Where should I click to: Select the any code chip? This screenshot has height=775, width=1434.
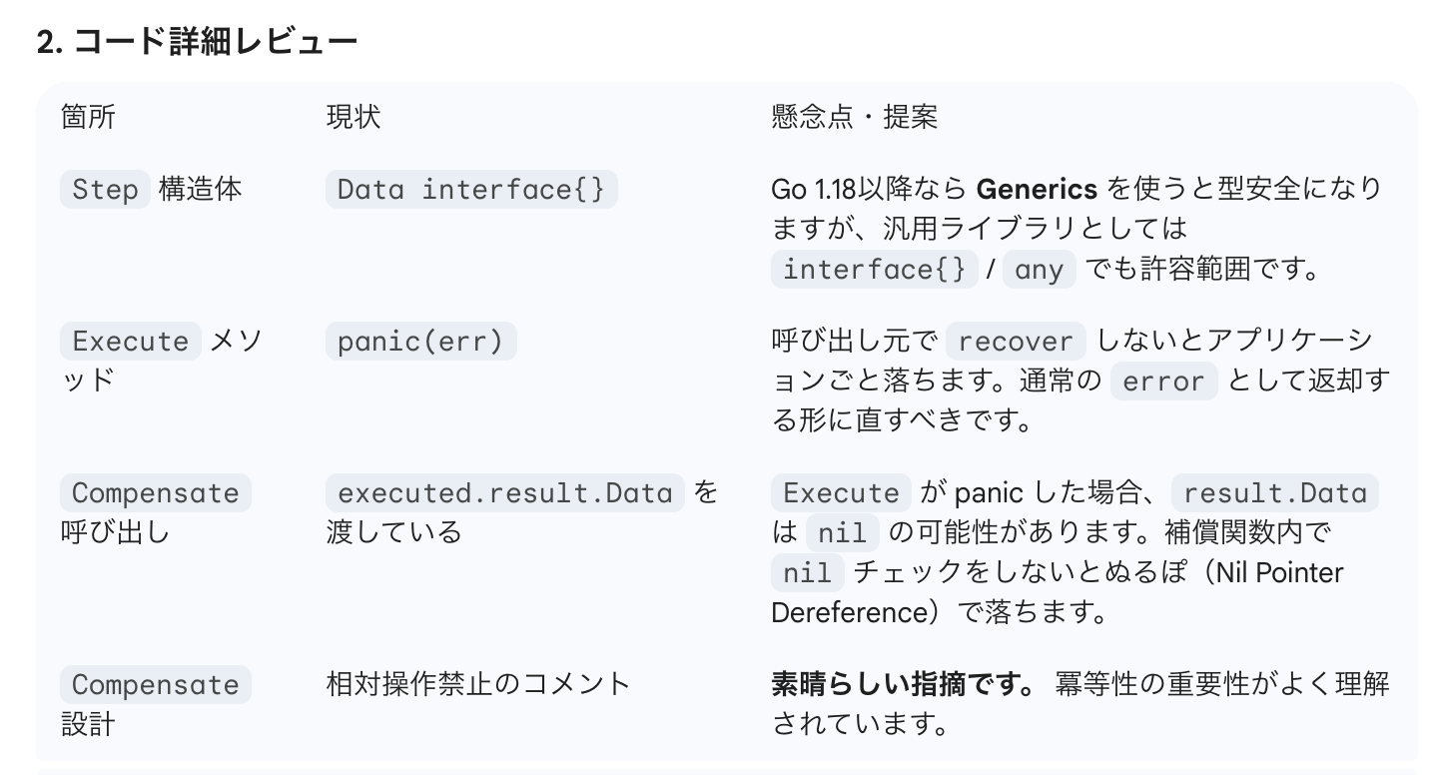[x=1039, y=270]
